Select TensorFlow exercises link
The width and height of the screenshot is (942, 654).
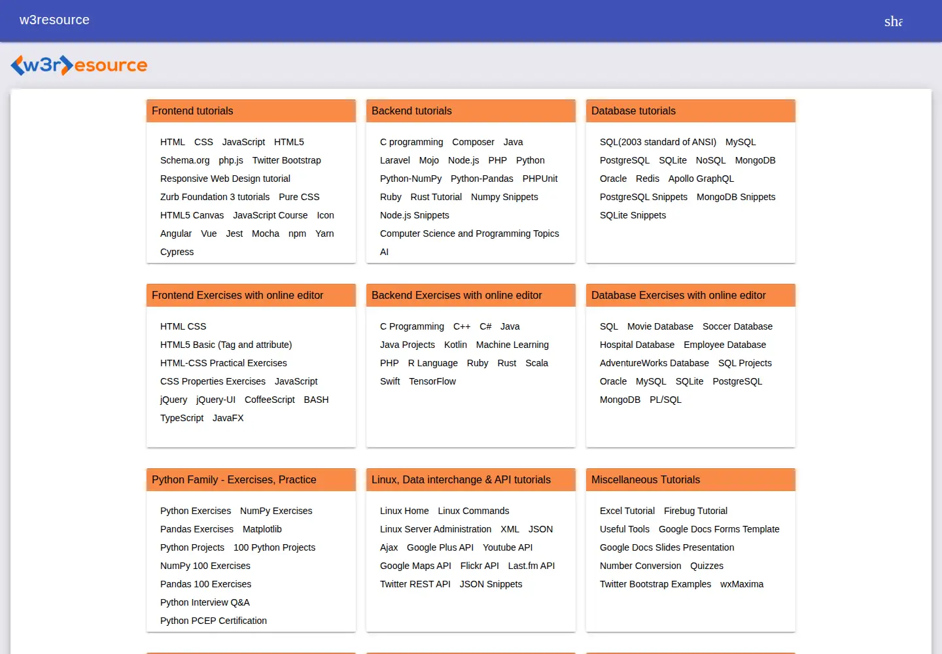(432, 381)
